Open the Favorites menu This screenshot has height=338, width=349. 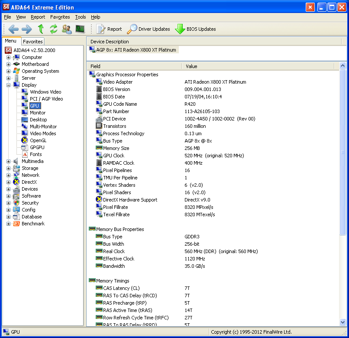(x=60, y=17)
